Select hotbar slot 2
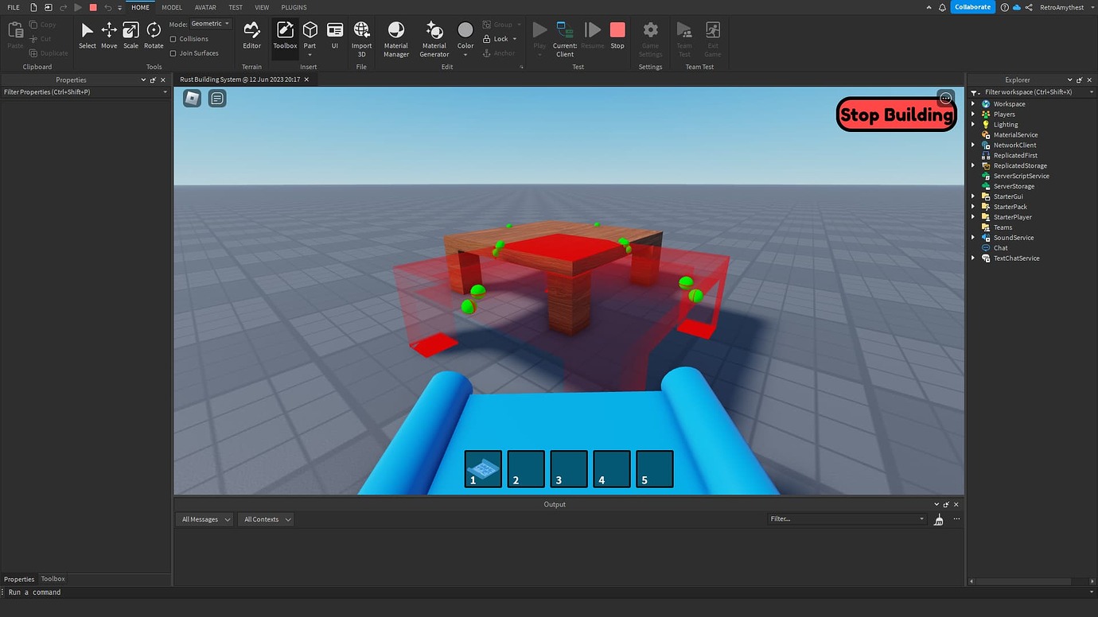This screenshot has width=1098, height=617. tap(526, 469)
